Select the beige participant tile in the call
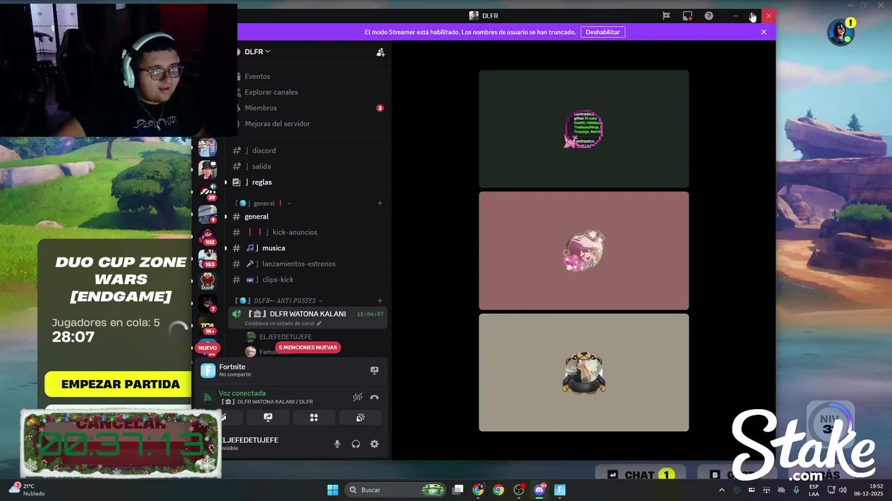892x501 pixels. coord(584,372)
